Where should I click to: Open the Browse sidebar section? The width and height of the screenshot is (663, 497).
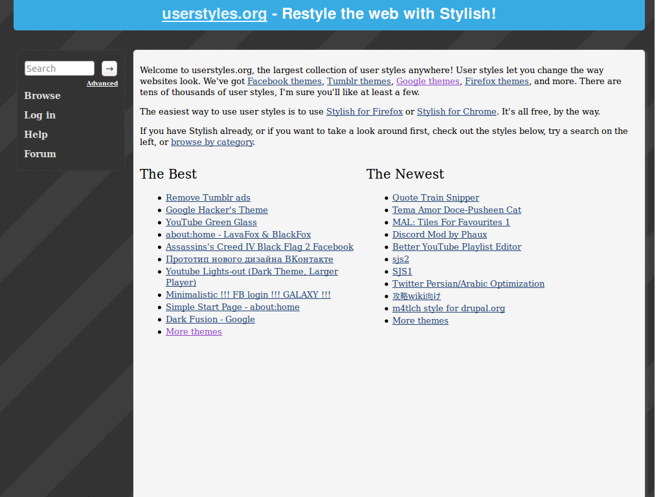click(x=42, y=95)
